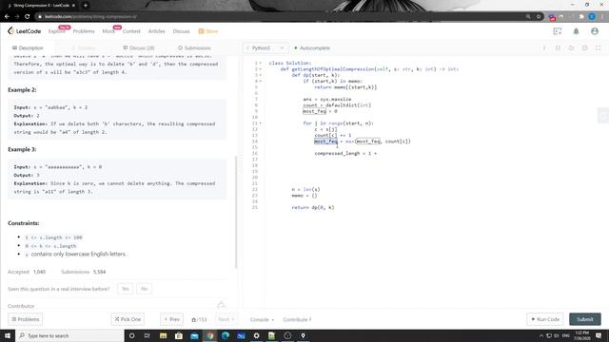The width and height of the screenshot is (609, 342).
Task: Open Chrome from the taskbar
Action: pos(209,335)
